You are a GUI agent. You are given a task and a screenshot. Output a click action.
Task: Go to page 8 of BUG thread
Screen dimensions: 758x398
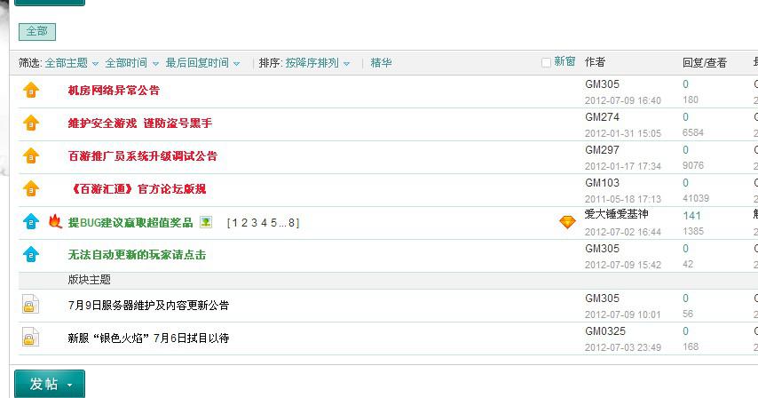291,222
